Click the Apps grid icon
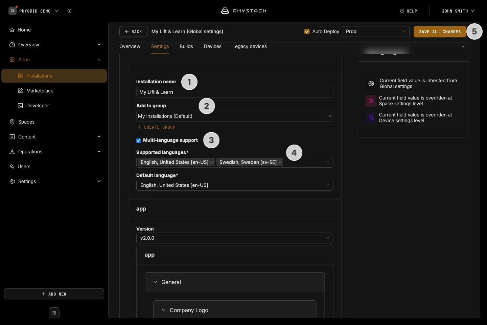487x325 pixels. click(x=12, y=60)
